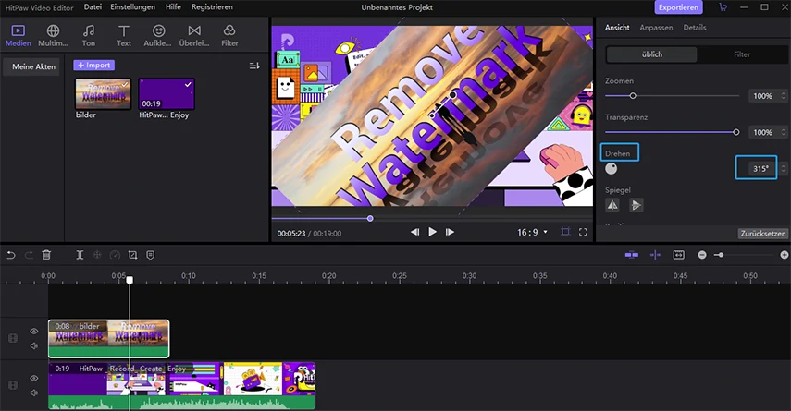Open the Medien tab
Image resolution: width=791 pixels, height=411 pixels.
click(19, 36)
